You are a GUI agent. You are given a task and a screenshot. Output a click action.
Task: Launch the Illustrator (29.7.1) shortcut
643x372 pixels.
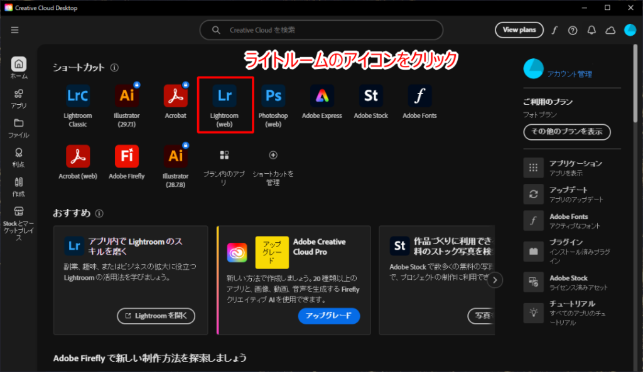[127, 105]
